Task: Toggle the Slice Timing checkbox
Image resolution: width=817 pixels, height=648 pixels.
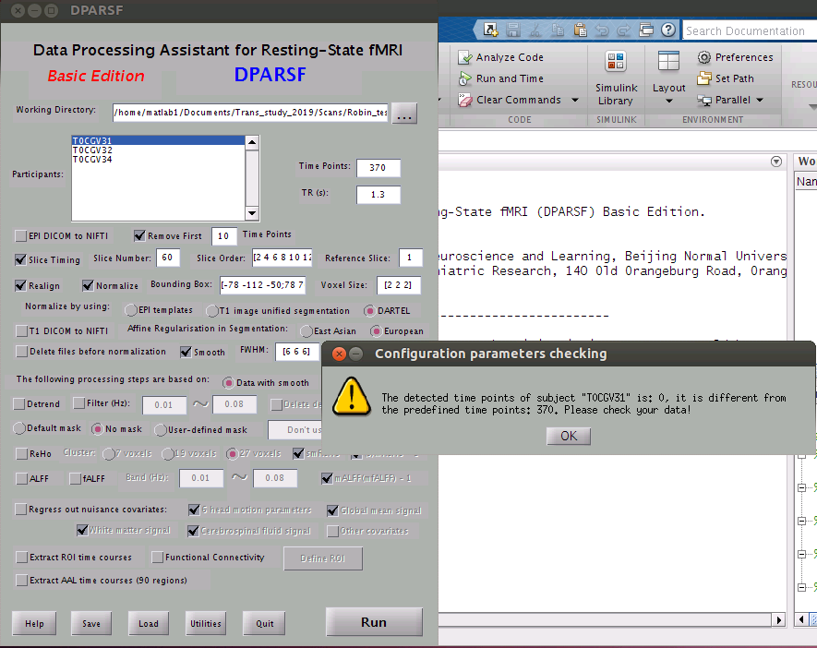Action: (x=21, y=259)
